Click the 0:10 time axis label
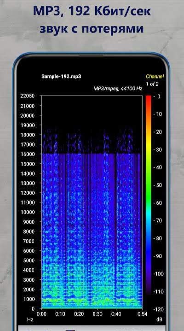The width and height of the screenshot is (184, 331). click(x=60, y=314)
